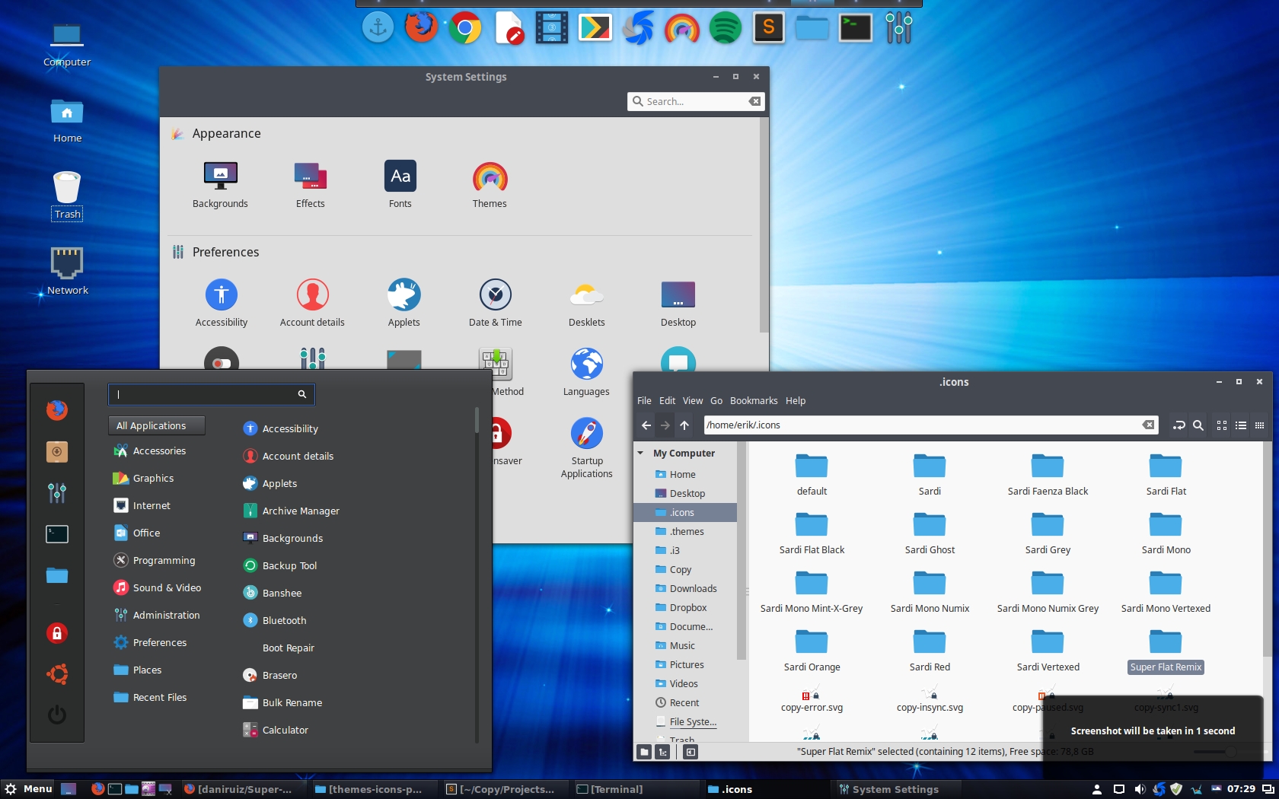Open Go menu in file manager

click(x=716, y=400)
